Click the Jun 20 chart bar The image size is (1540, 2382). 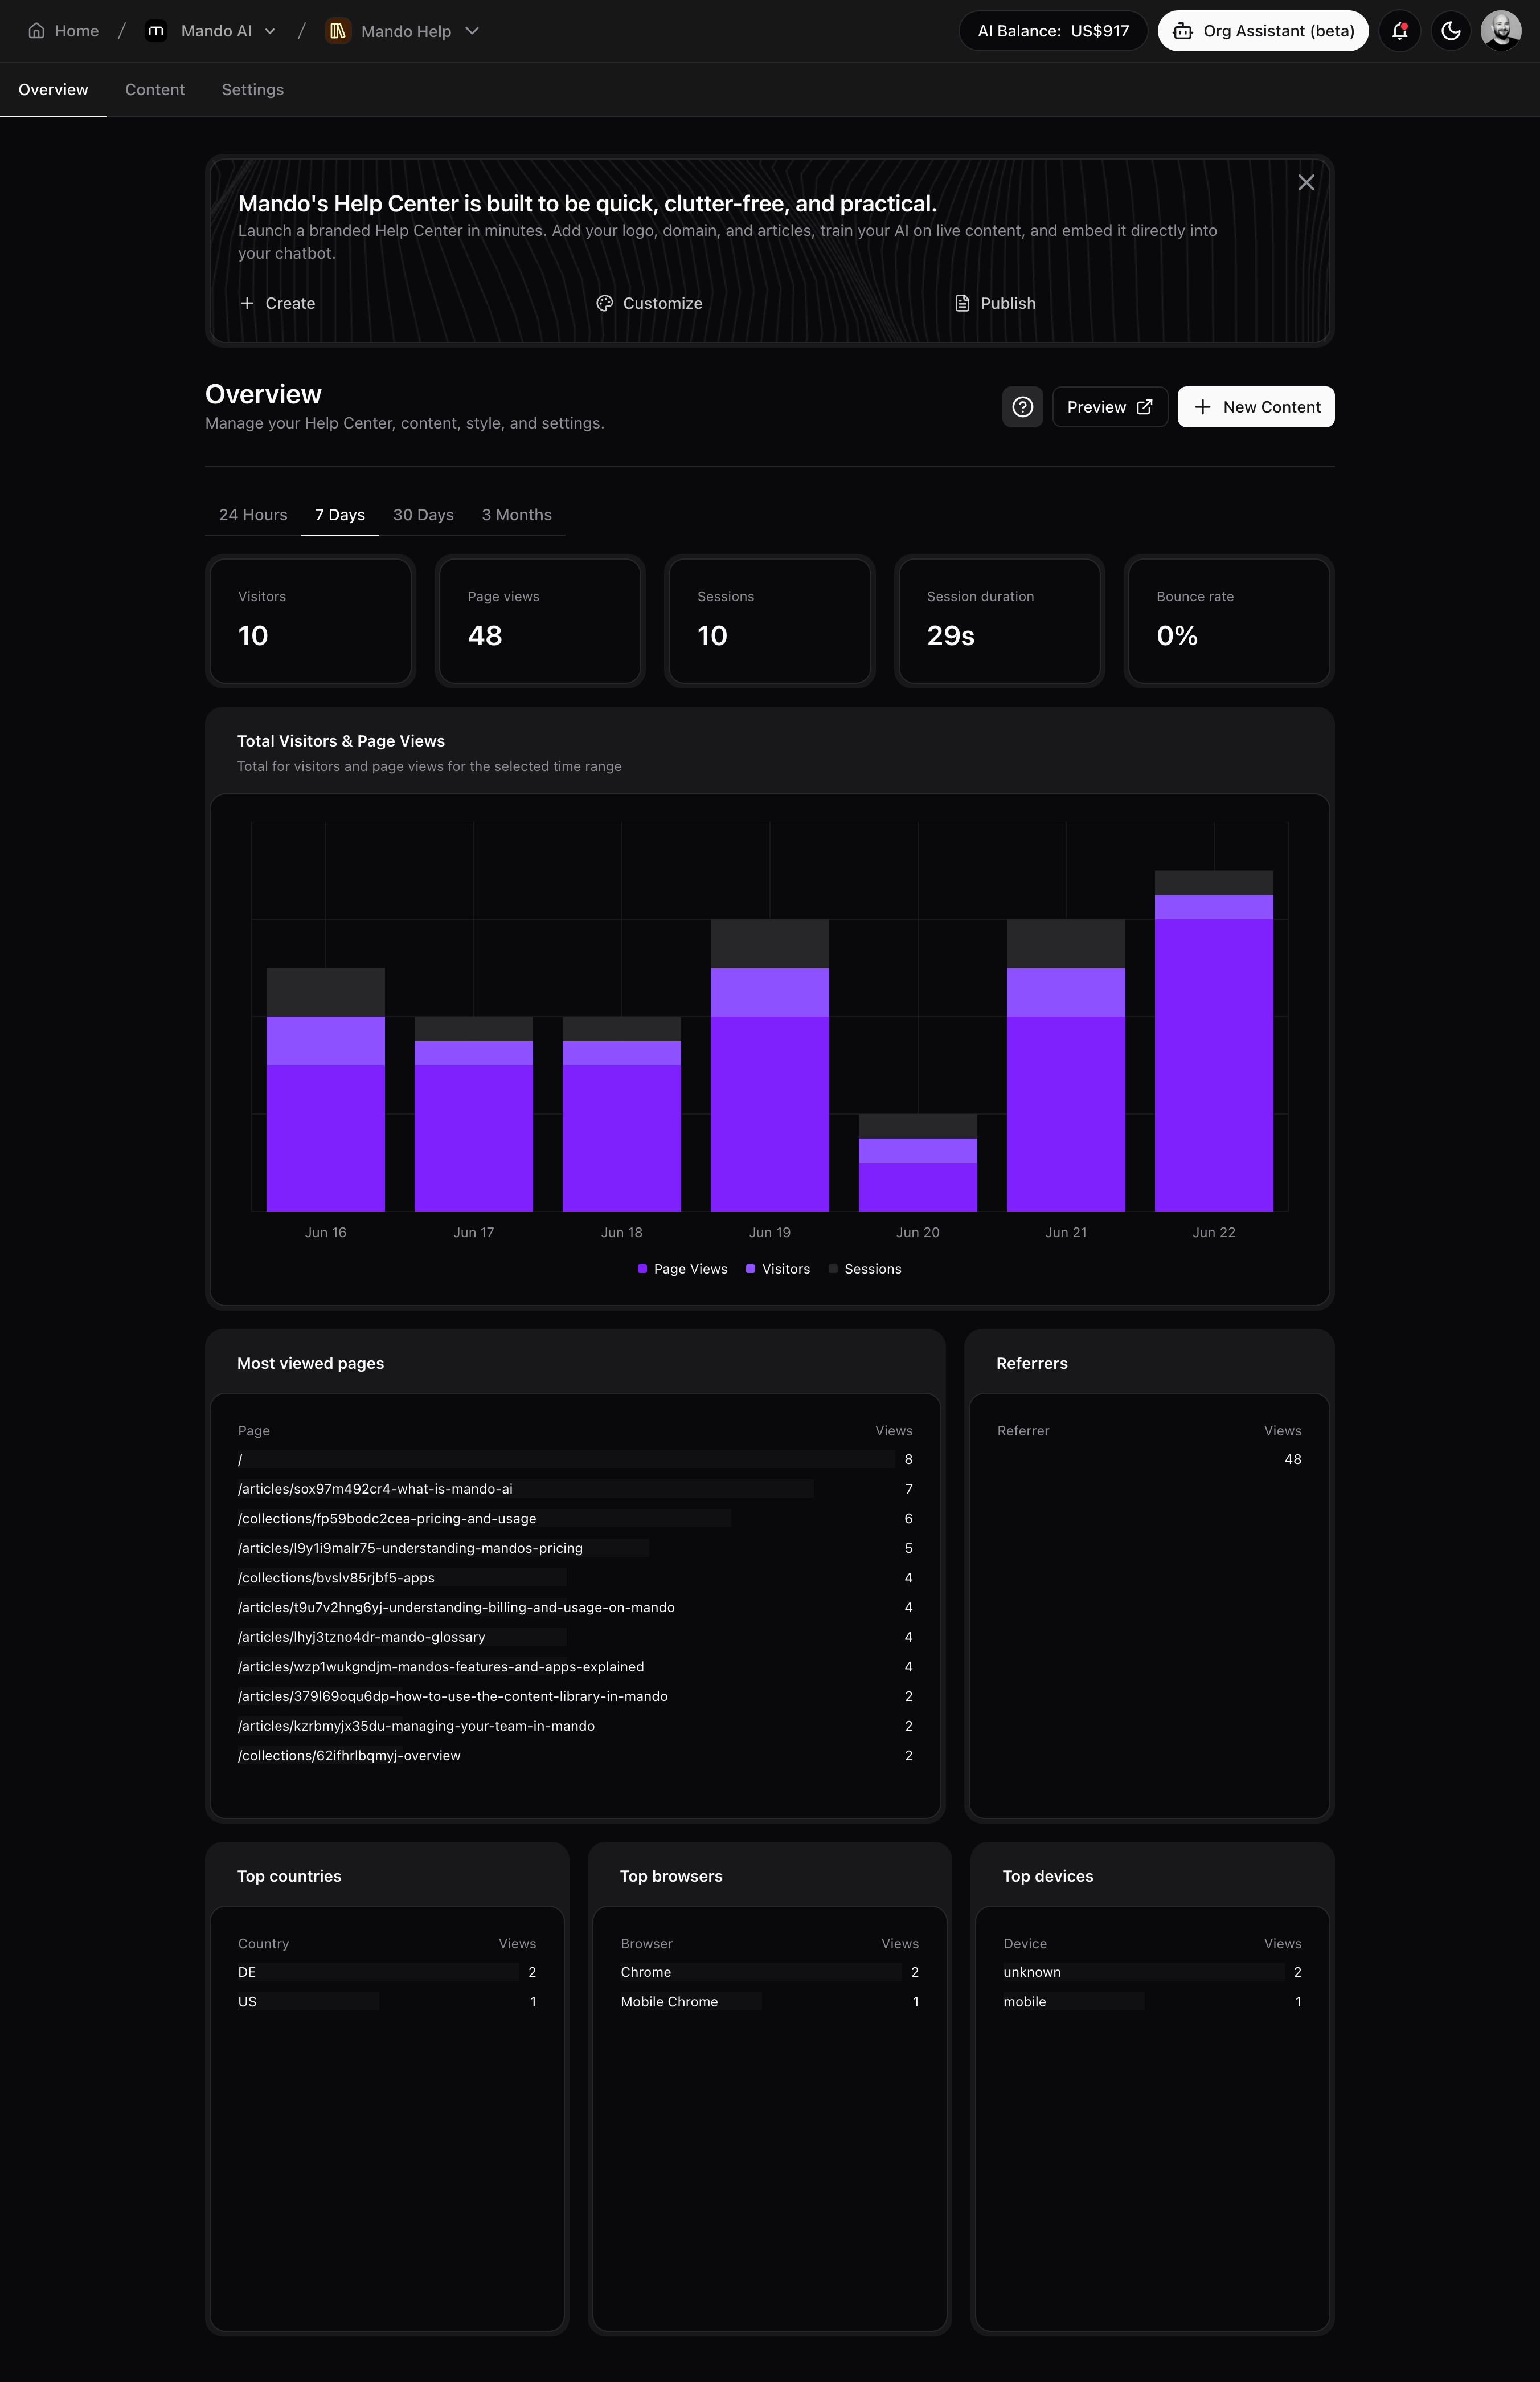click(x=917, y=1163)
